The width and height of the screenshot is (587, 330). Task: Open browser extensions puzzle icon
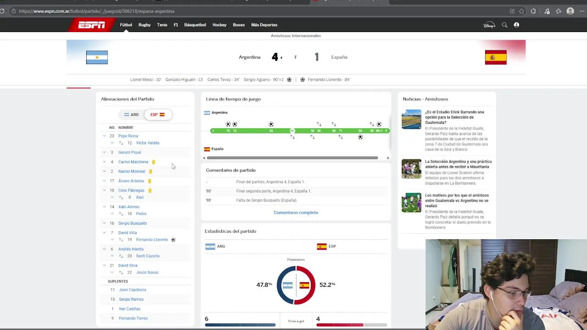point(533,11)
